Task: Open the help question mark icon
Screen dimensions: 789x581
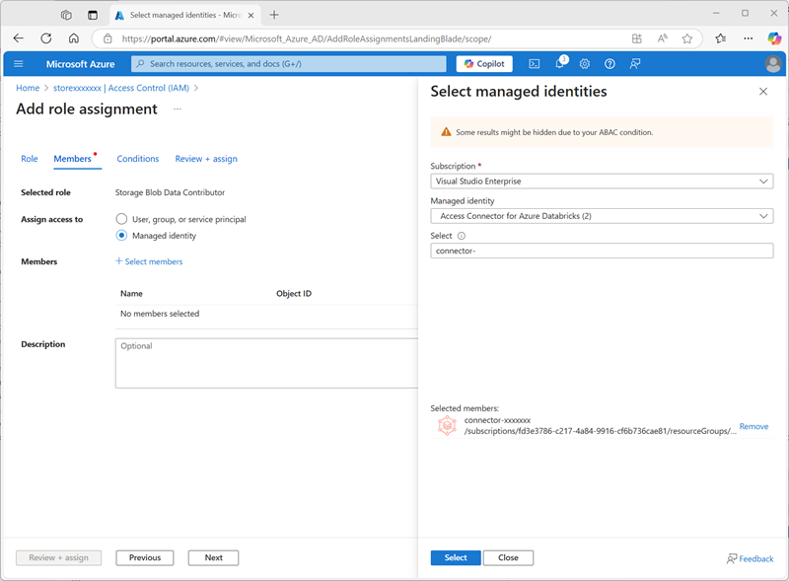Action: (610, 64)
